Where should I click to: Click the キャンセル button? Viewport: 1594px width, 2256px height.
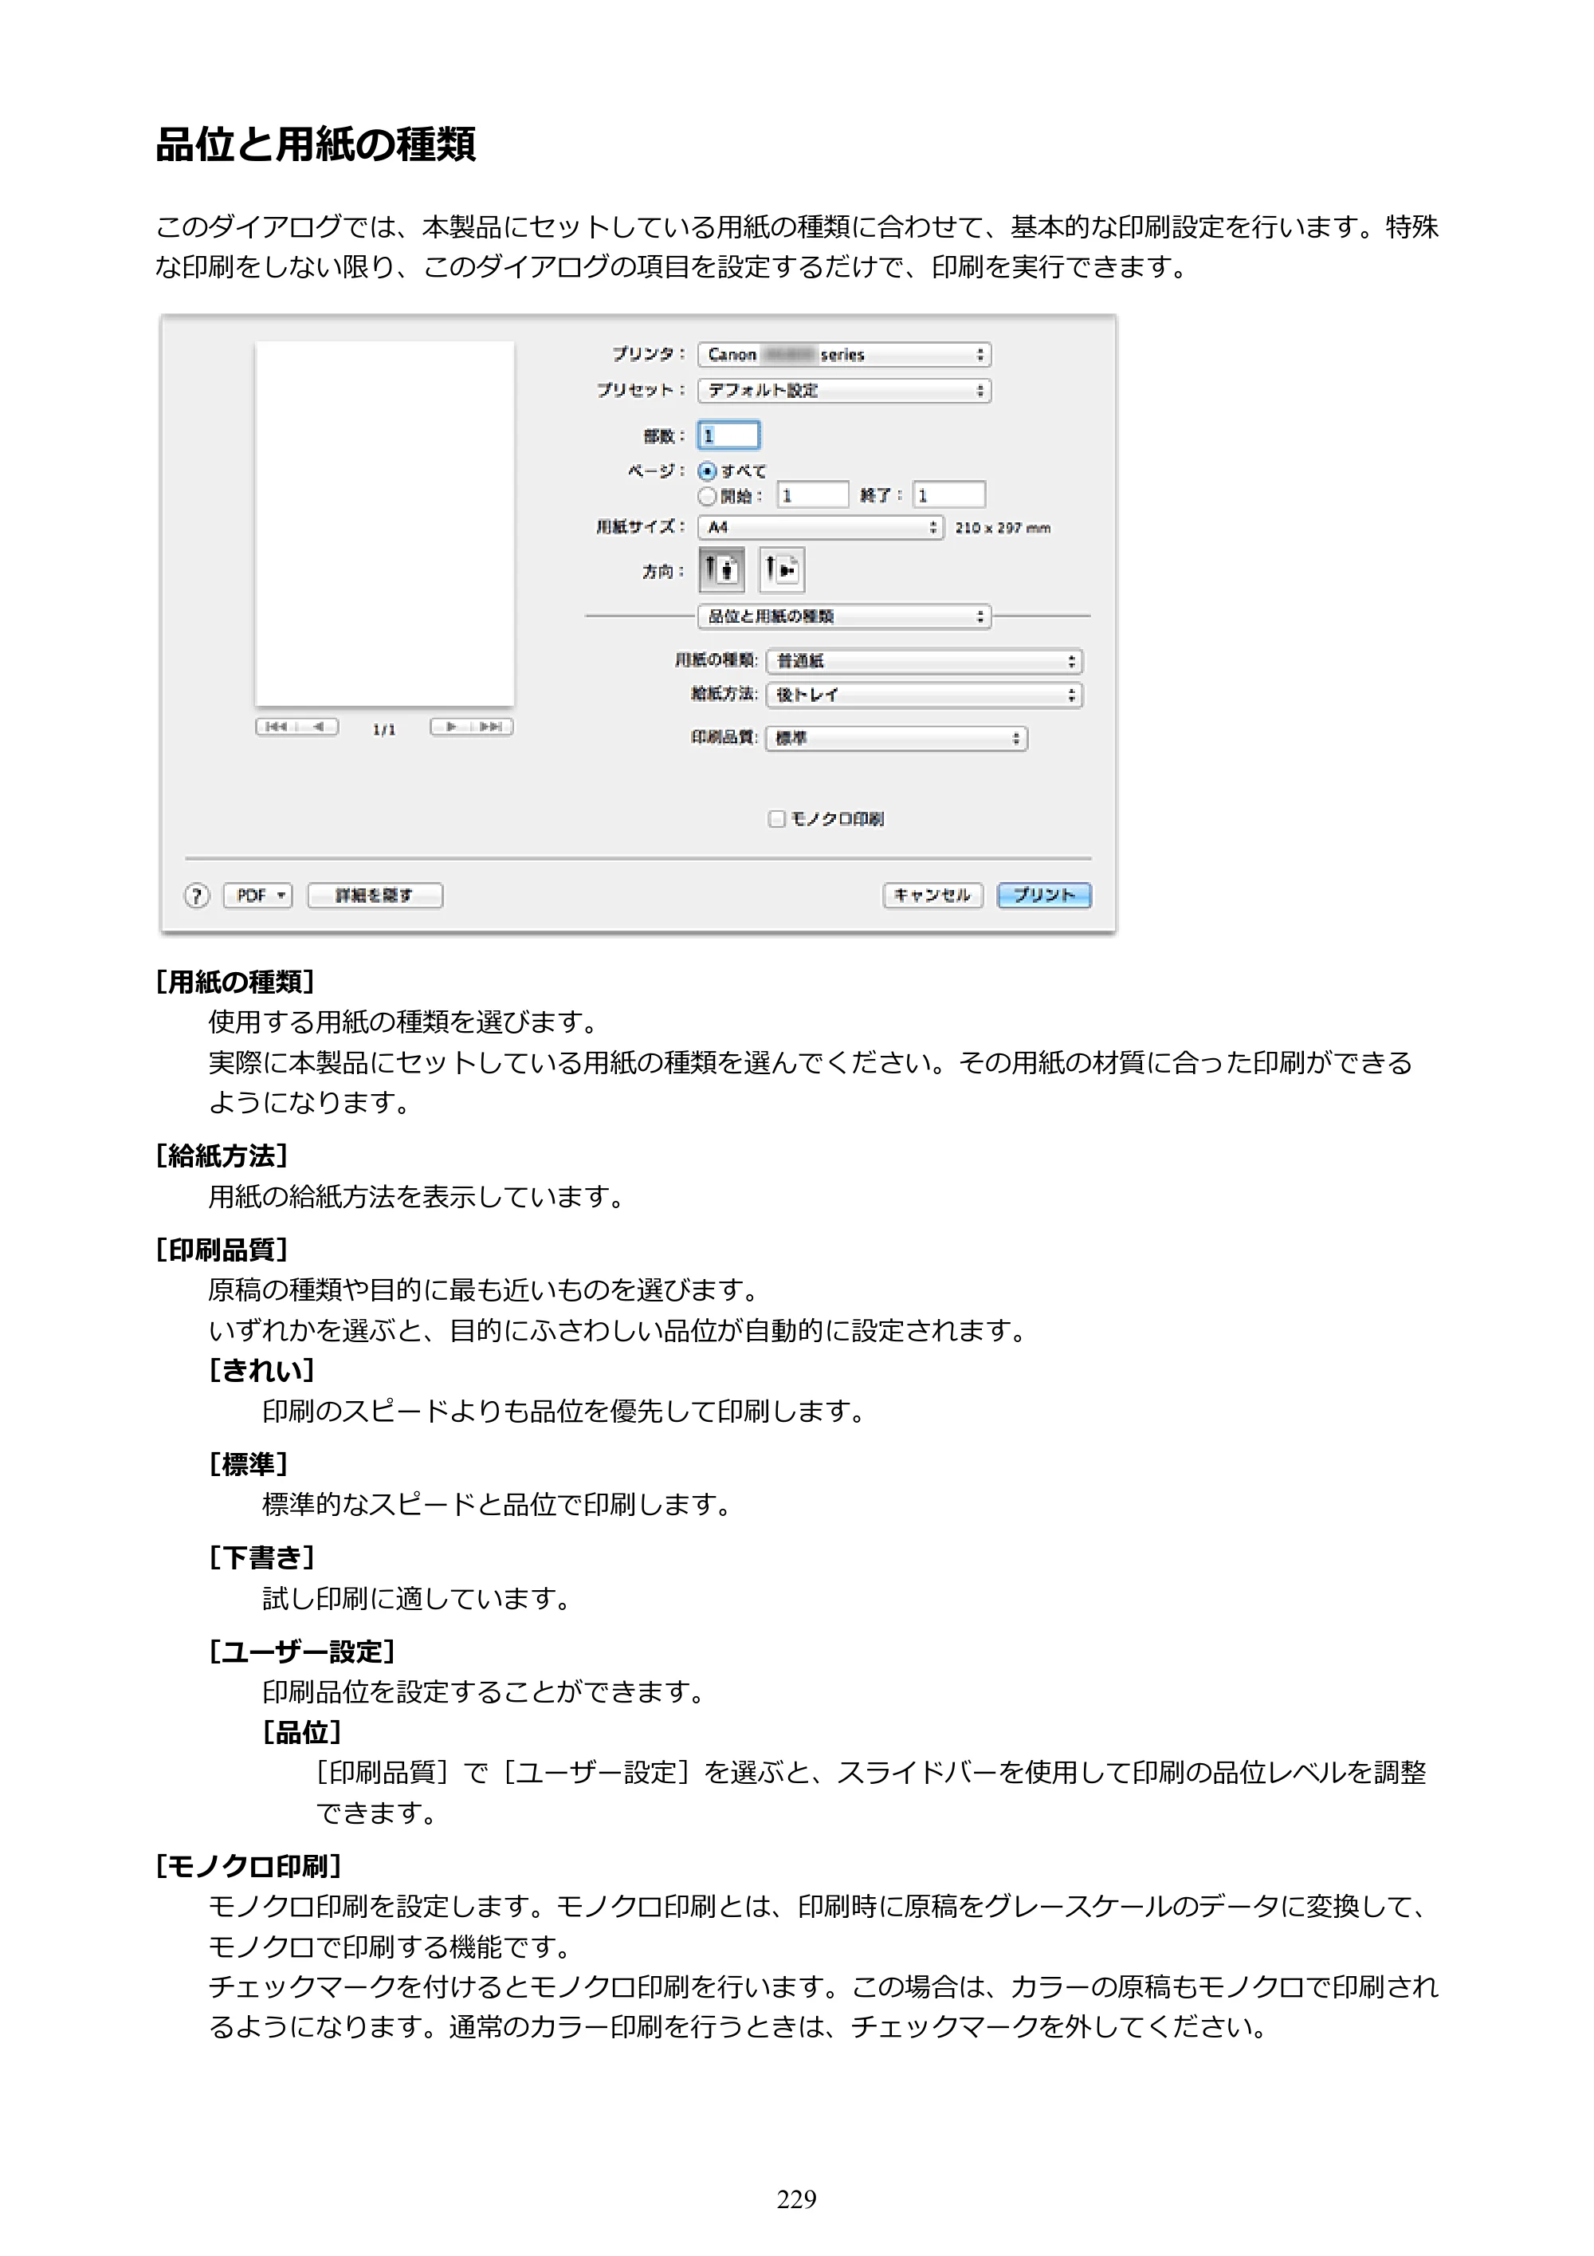point(933,895)
